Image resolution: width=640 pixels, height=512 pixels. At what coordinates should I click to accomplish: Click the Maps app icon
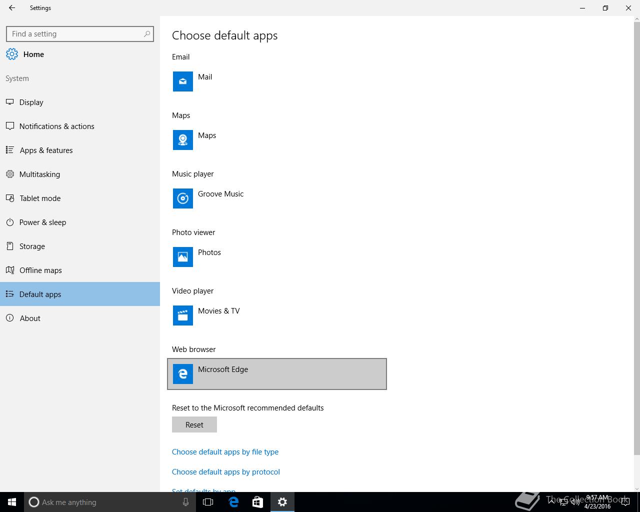[183, 140]
